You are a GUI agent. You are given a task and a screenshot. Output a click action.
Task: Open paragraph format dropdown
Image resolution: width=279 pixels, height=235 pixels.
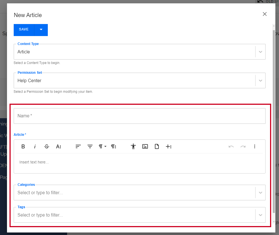pyautogui.click(x=103, y=146)
